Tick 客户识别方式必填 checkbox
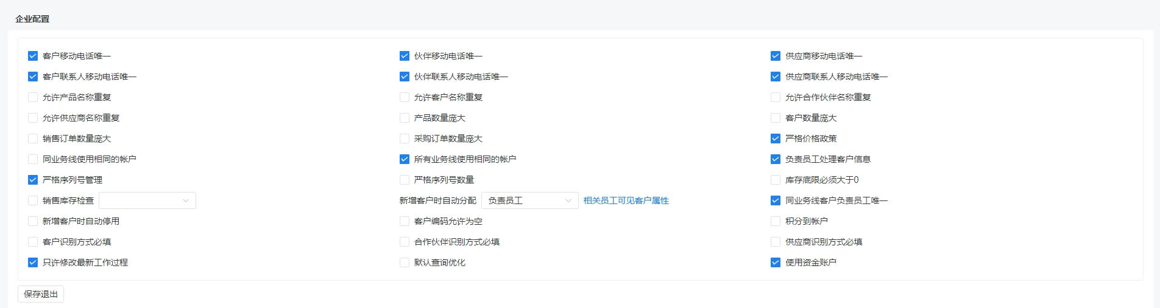 [x=33, y=242]
